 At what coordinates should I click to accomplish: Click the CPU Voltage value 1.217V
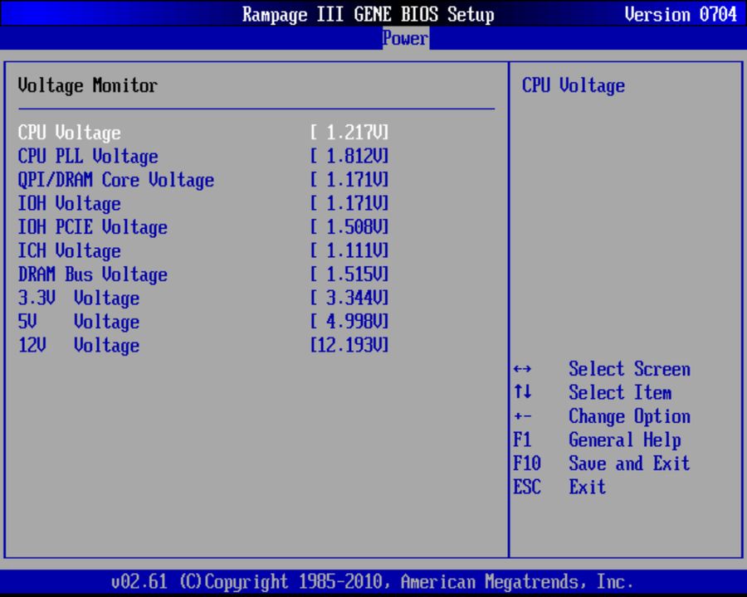(x=349, y=133)
